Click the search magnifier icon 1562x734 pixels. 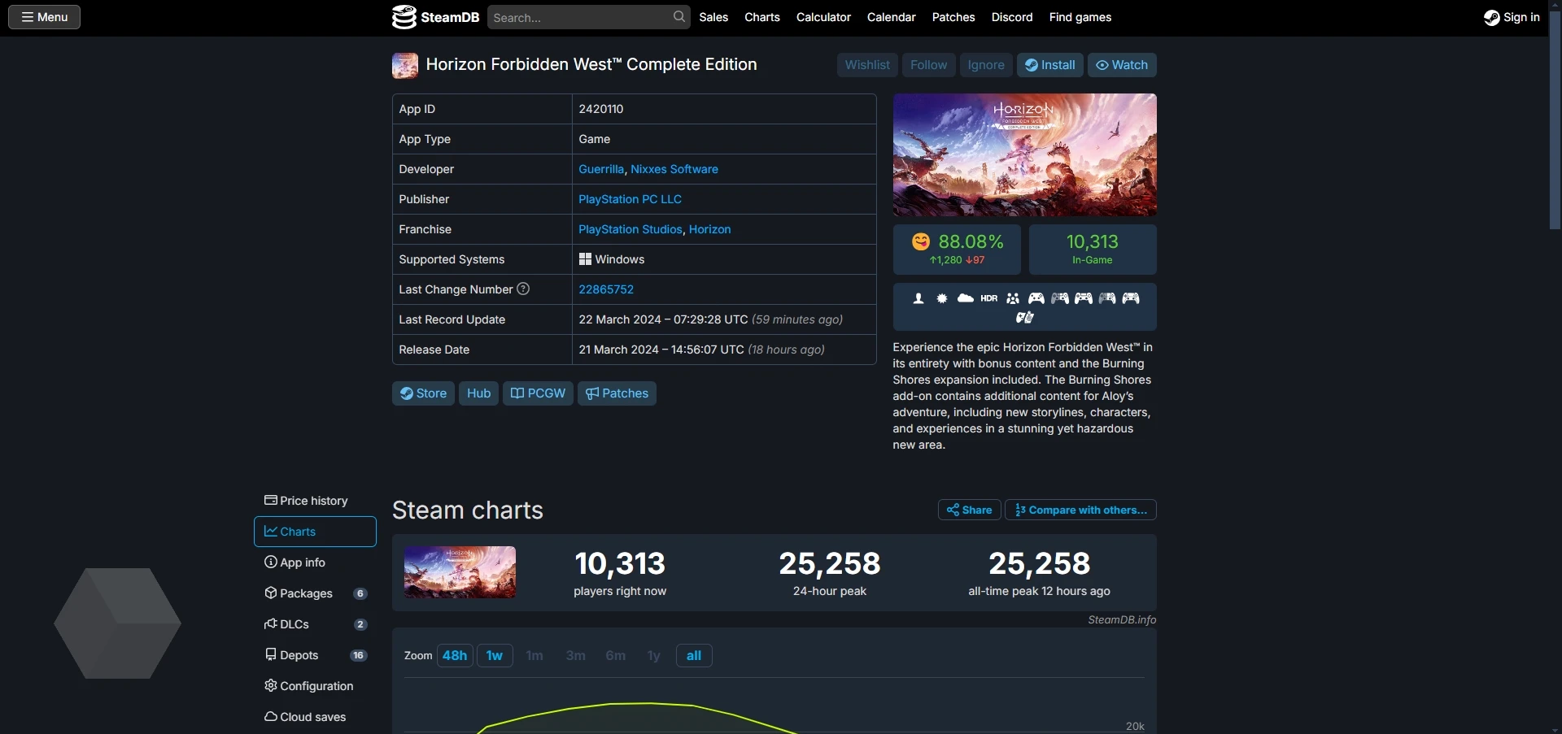pos(679,17)
